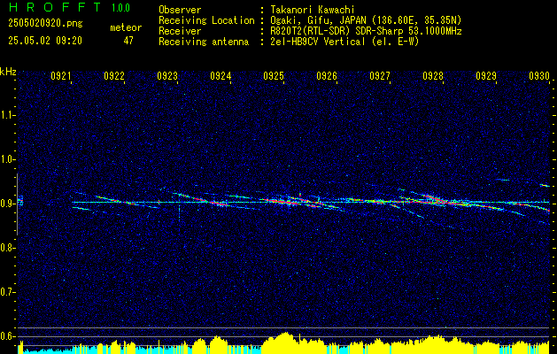Click observer name Takanori Kawachi
This screenshot has height=354, width=557.
[x=312, y=10]
